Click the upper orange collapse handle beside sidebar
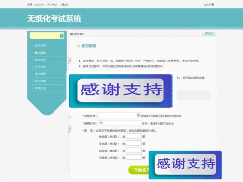Viewport: 243px width, 182px height. pyautogui.click(x=70, y=61)
